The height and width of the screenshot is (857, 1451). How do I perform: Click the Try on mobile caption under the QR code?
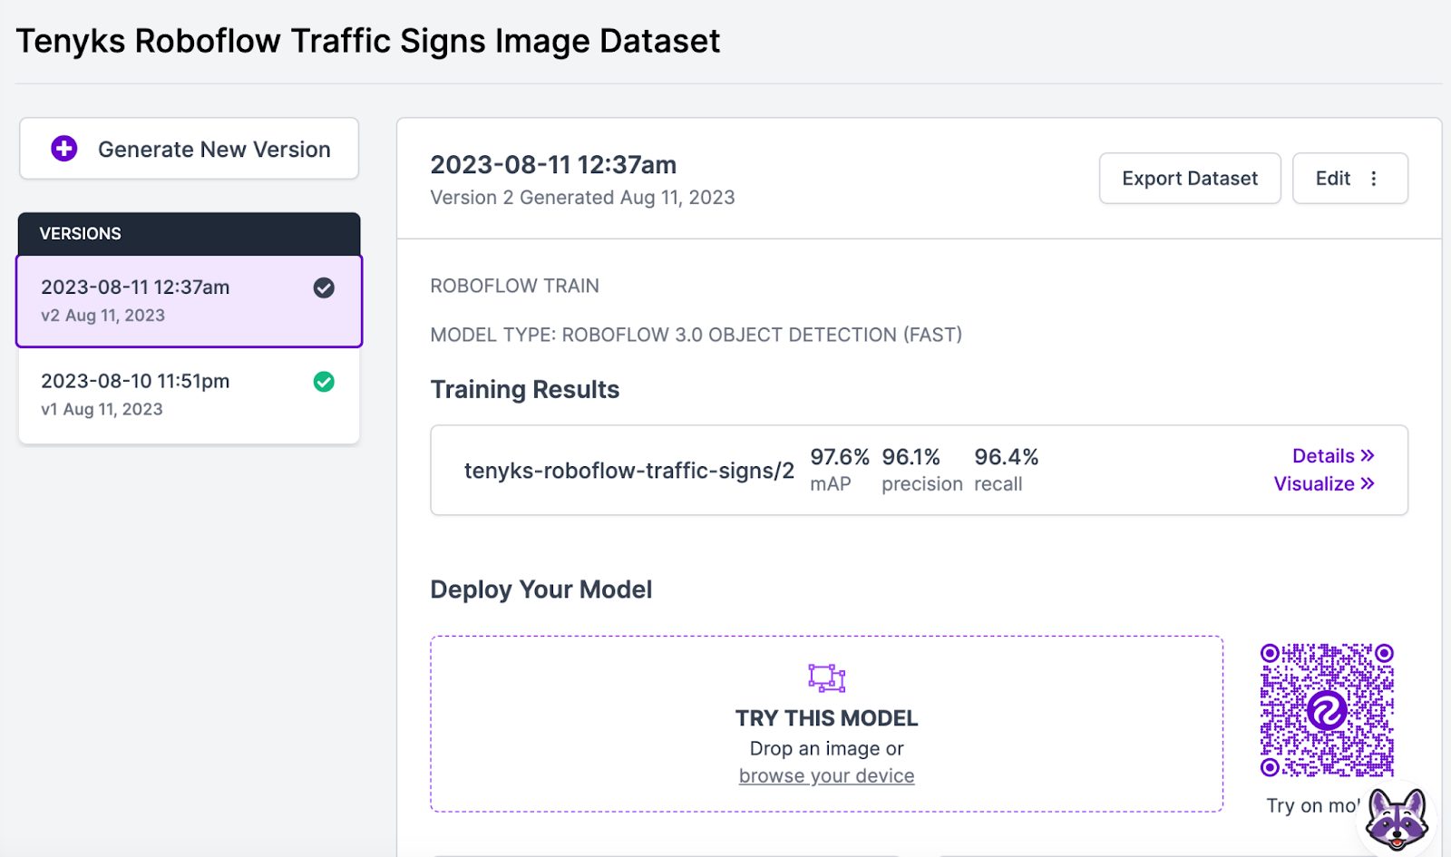click(x=1314, y=805)
